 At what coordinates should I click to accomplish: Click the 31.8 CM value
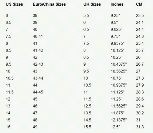[x=140, y=127]
